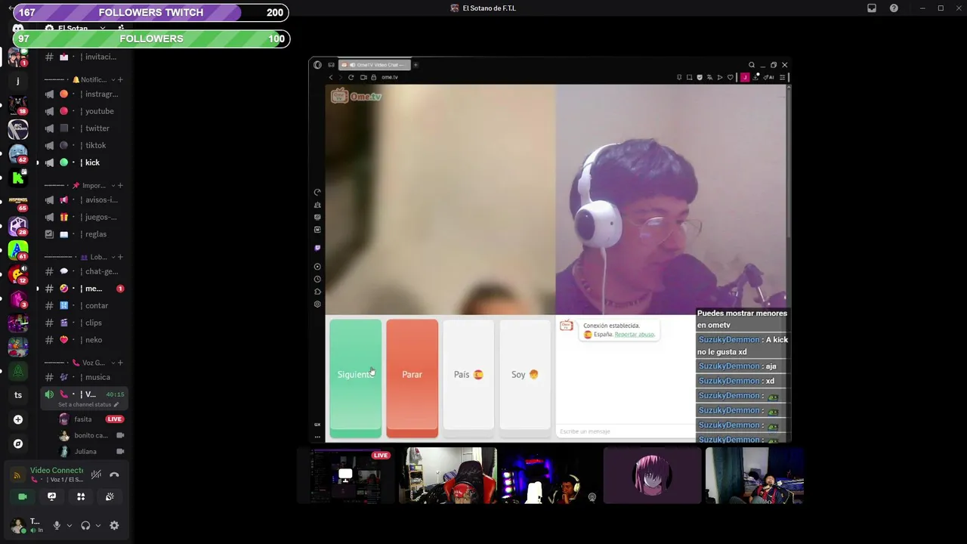Image resolution: width=967 pixels, height=544 pixels.
Task: Collapse the Voz G... category
Action: point(92,363)
